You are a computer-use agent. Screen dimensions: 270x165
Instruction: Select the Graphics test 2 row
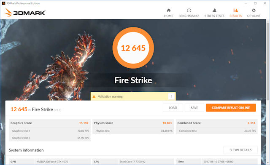point(50,138)
